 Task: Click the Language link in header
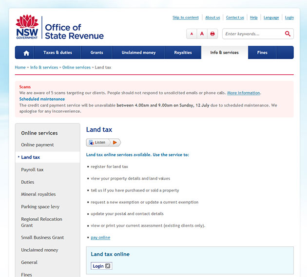coord(271,17)
